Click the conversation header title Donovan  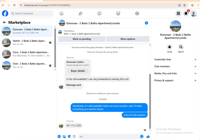(x=93, y=23)
